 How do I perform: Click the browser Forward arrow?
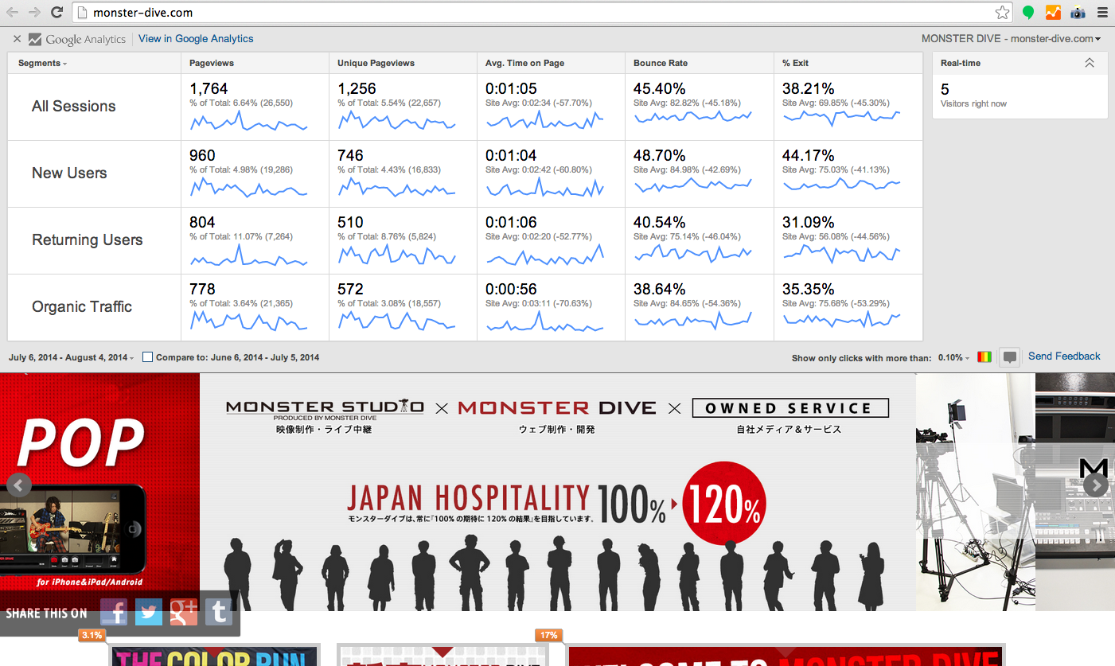[34, 12]
